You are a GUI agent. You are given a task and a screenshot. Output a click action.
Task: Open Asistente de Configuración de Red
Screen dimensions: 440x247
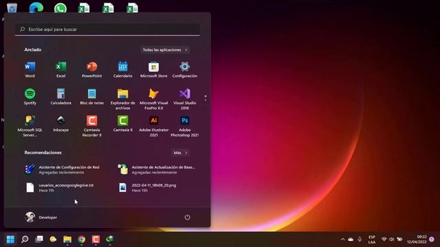63,169
